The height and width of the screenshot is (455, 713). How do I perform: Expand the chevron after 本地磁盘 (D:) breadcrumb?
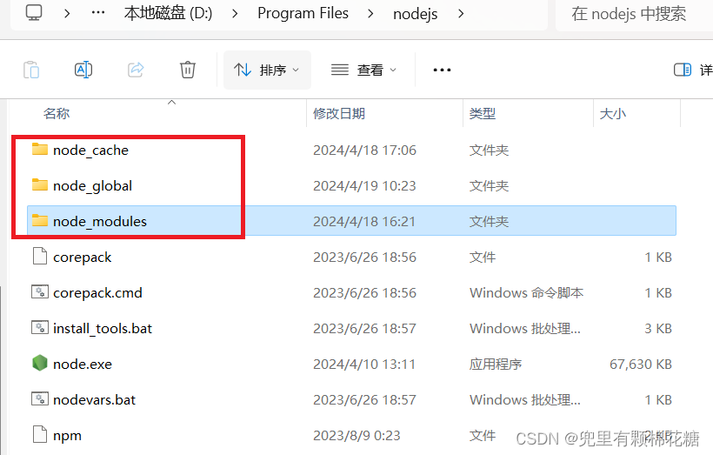coord(235,14)
